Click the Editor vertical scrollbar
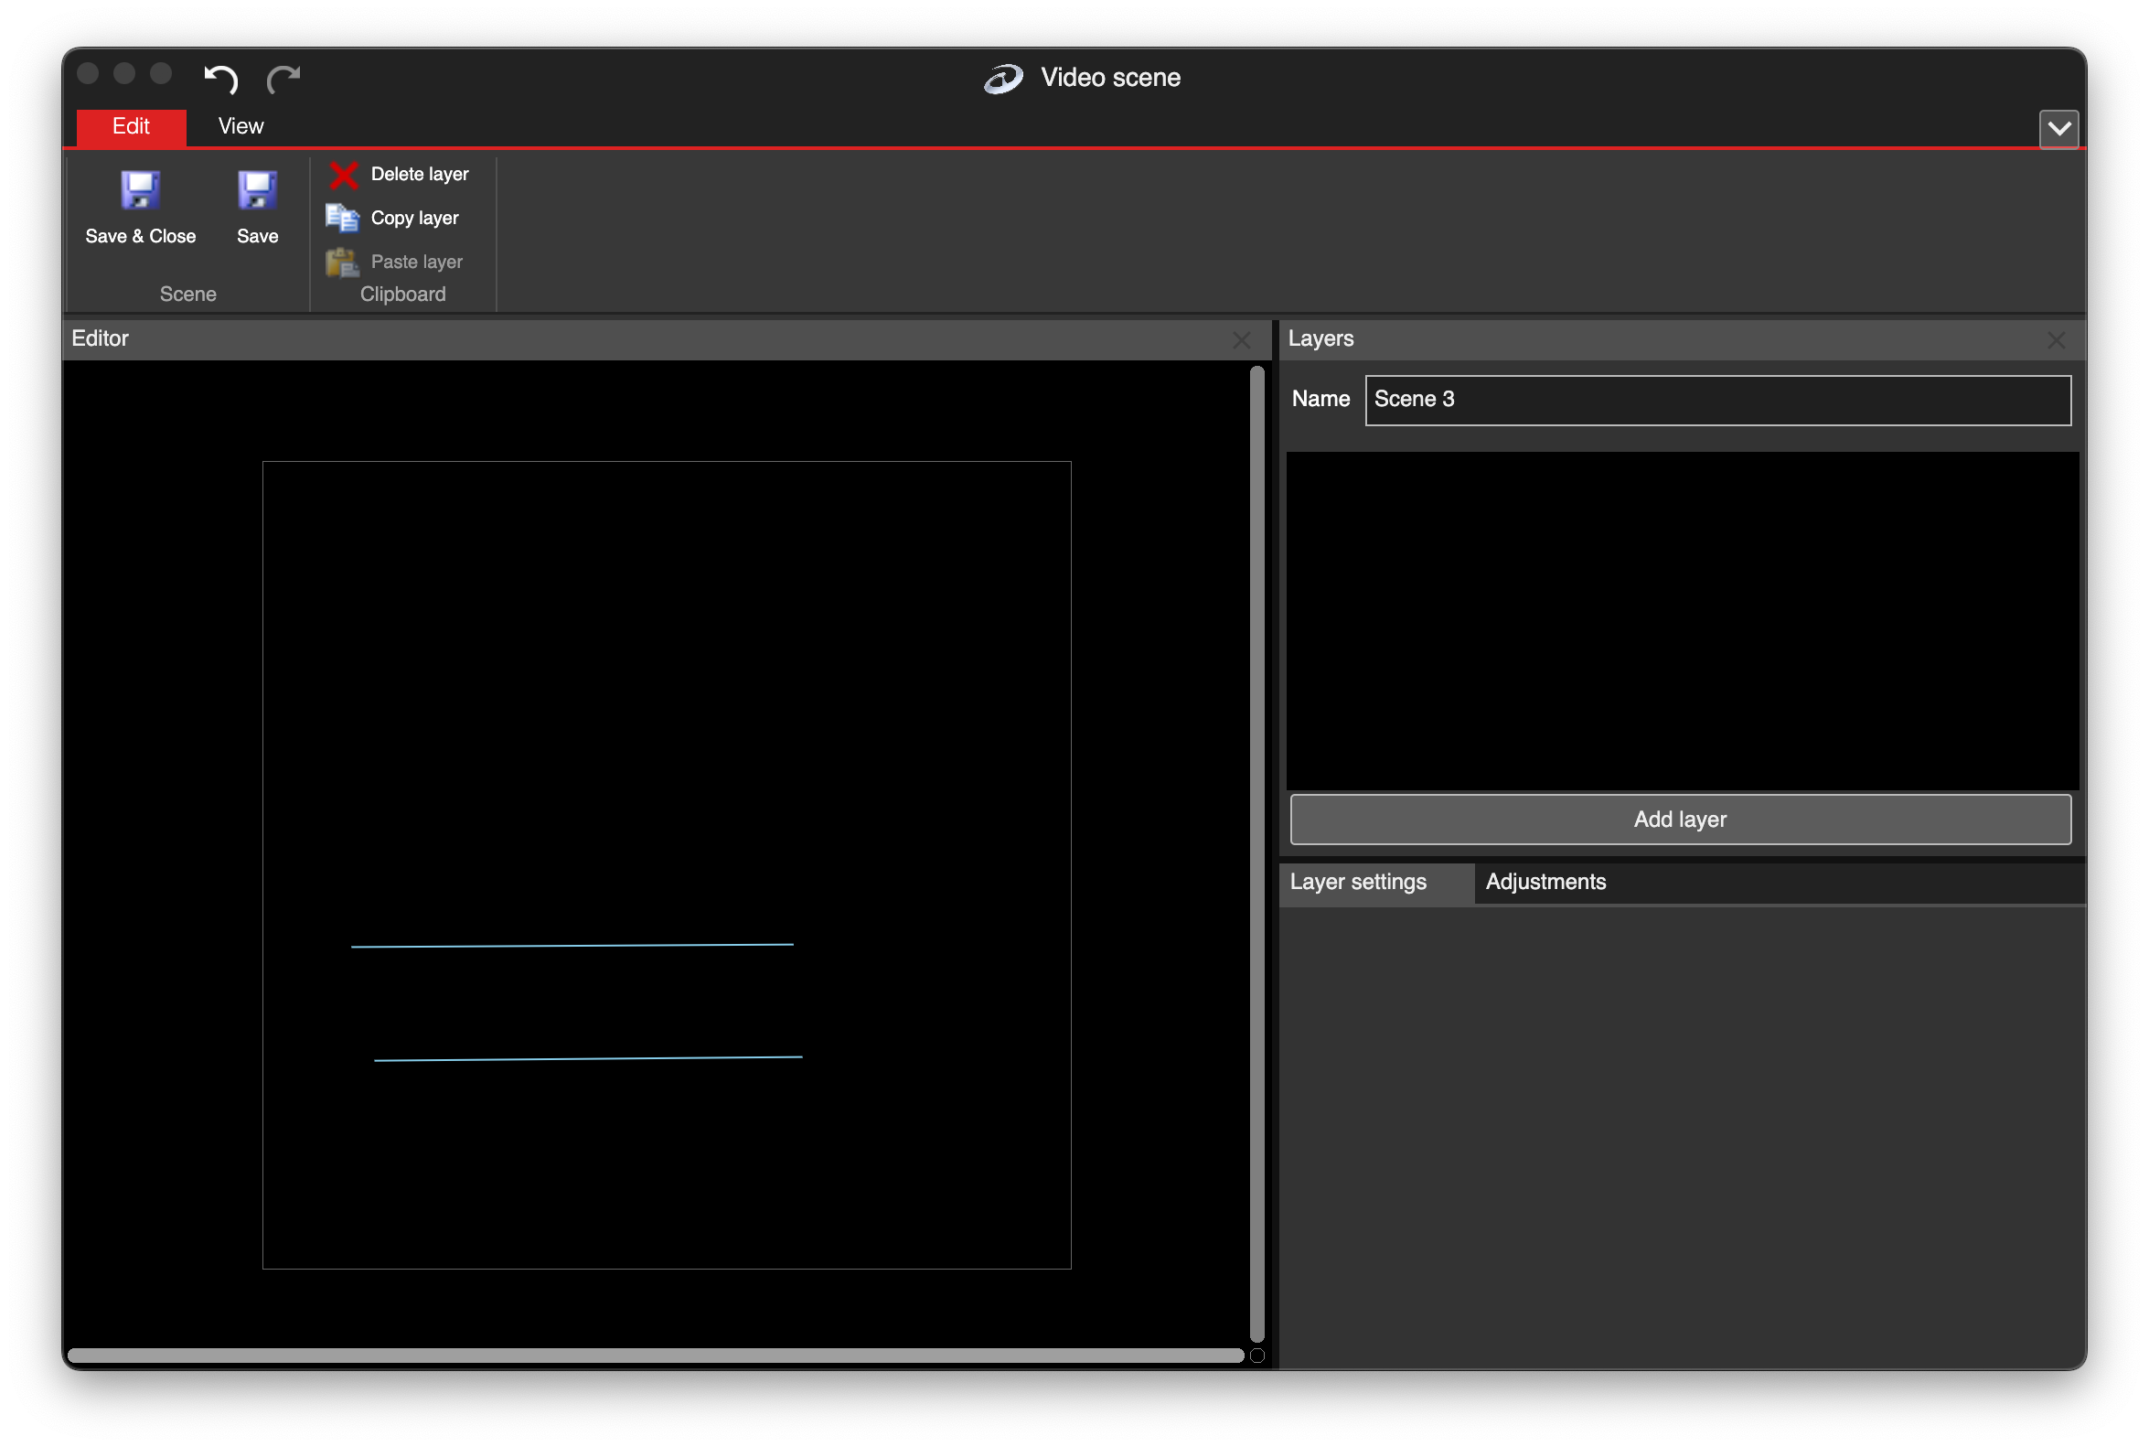2149x1447 pixels. click(x=1256, y=853)
